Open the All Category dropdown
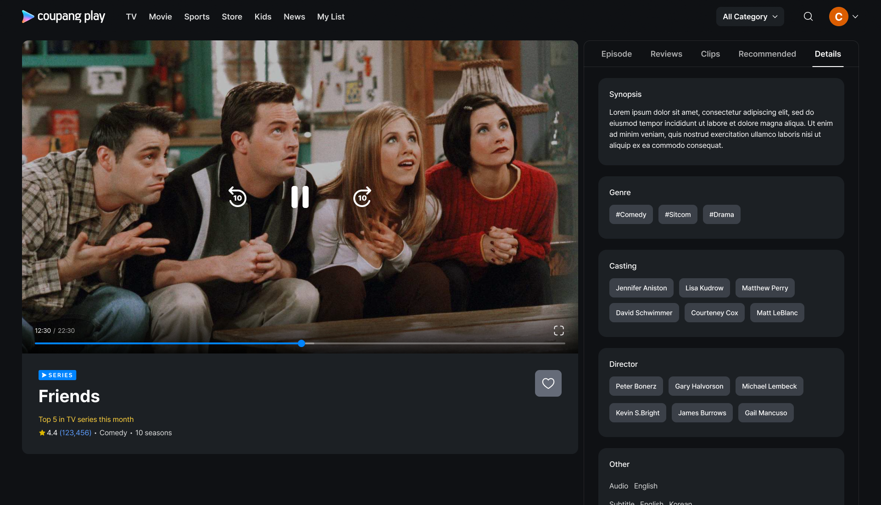881x505 pixels. coord(750,17)
